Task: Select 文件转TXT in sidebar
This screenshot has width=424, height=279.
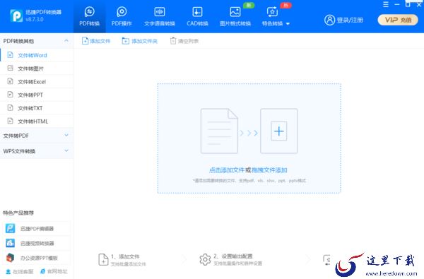Action: (x=37, y=108)
